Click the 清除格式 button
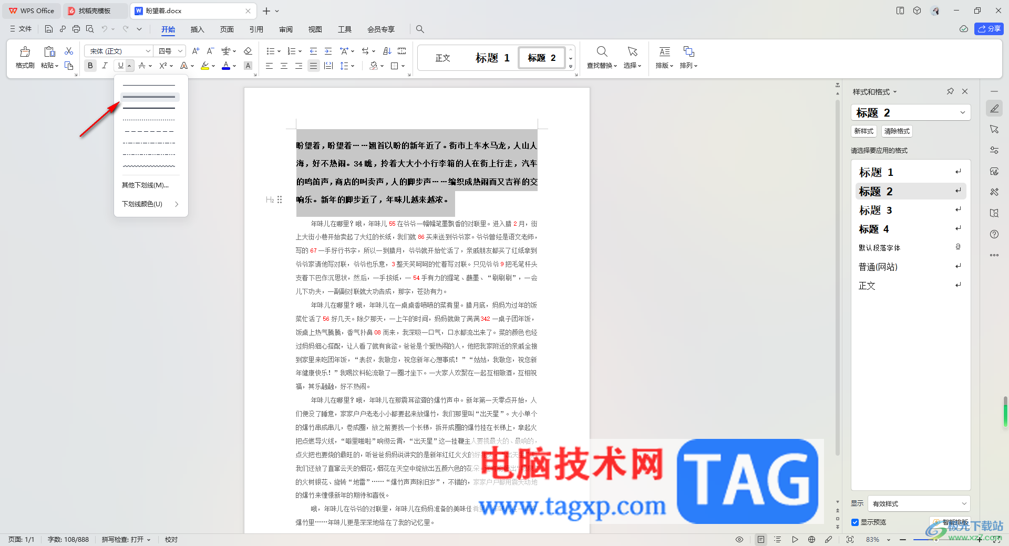The image size is (1009, 546). coord(897,131)
